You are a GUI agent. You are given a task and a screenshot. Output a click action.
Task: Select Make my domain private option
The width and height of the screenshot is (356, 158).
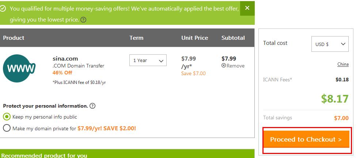click(x=7, y=128)
